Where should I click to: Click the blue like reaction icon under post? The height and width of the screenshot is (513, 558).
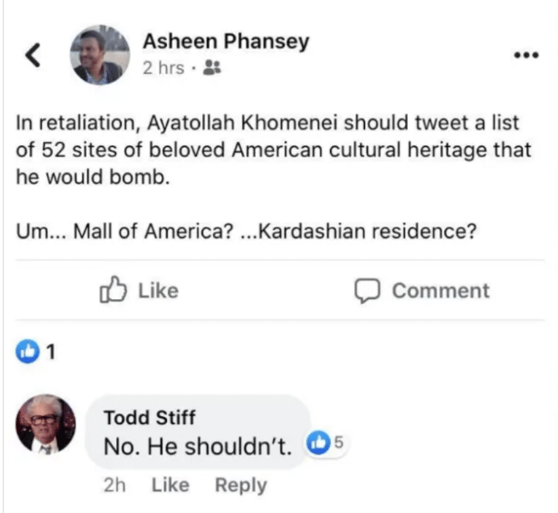[x=25, y=352]
